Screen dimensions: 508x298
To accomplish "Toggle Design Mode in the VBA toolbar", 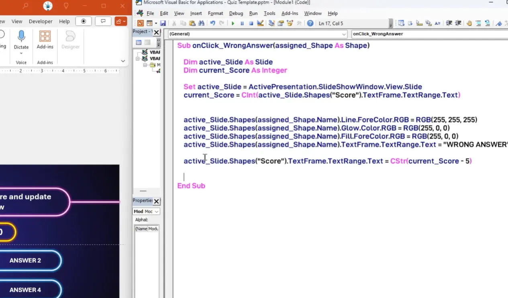I will 260,23.
